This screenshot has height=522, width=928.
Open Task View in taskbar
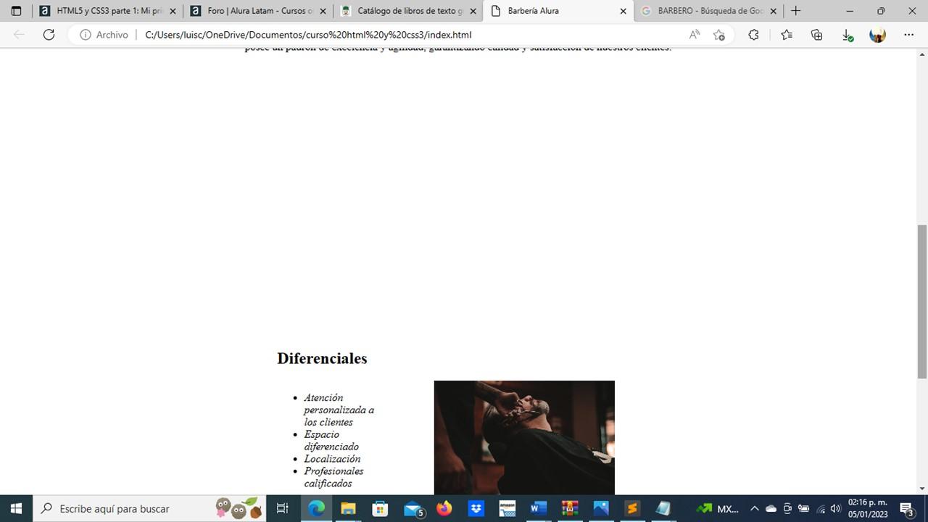tap(283, 508)
